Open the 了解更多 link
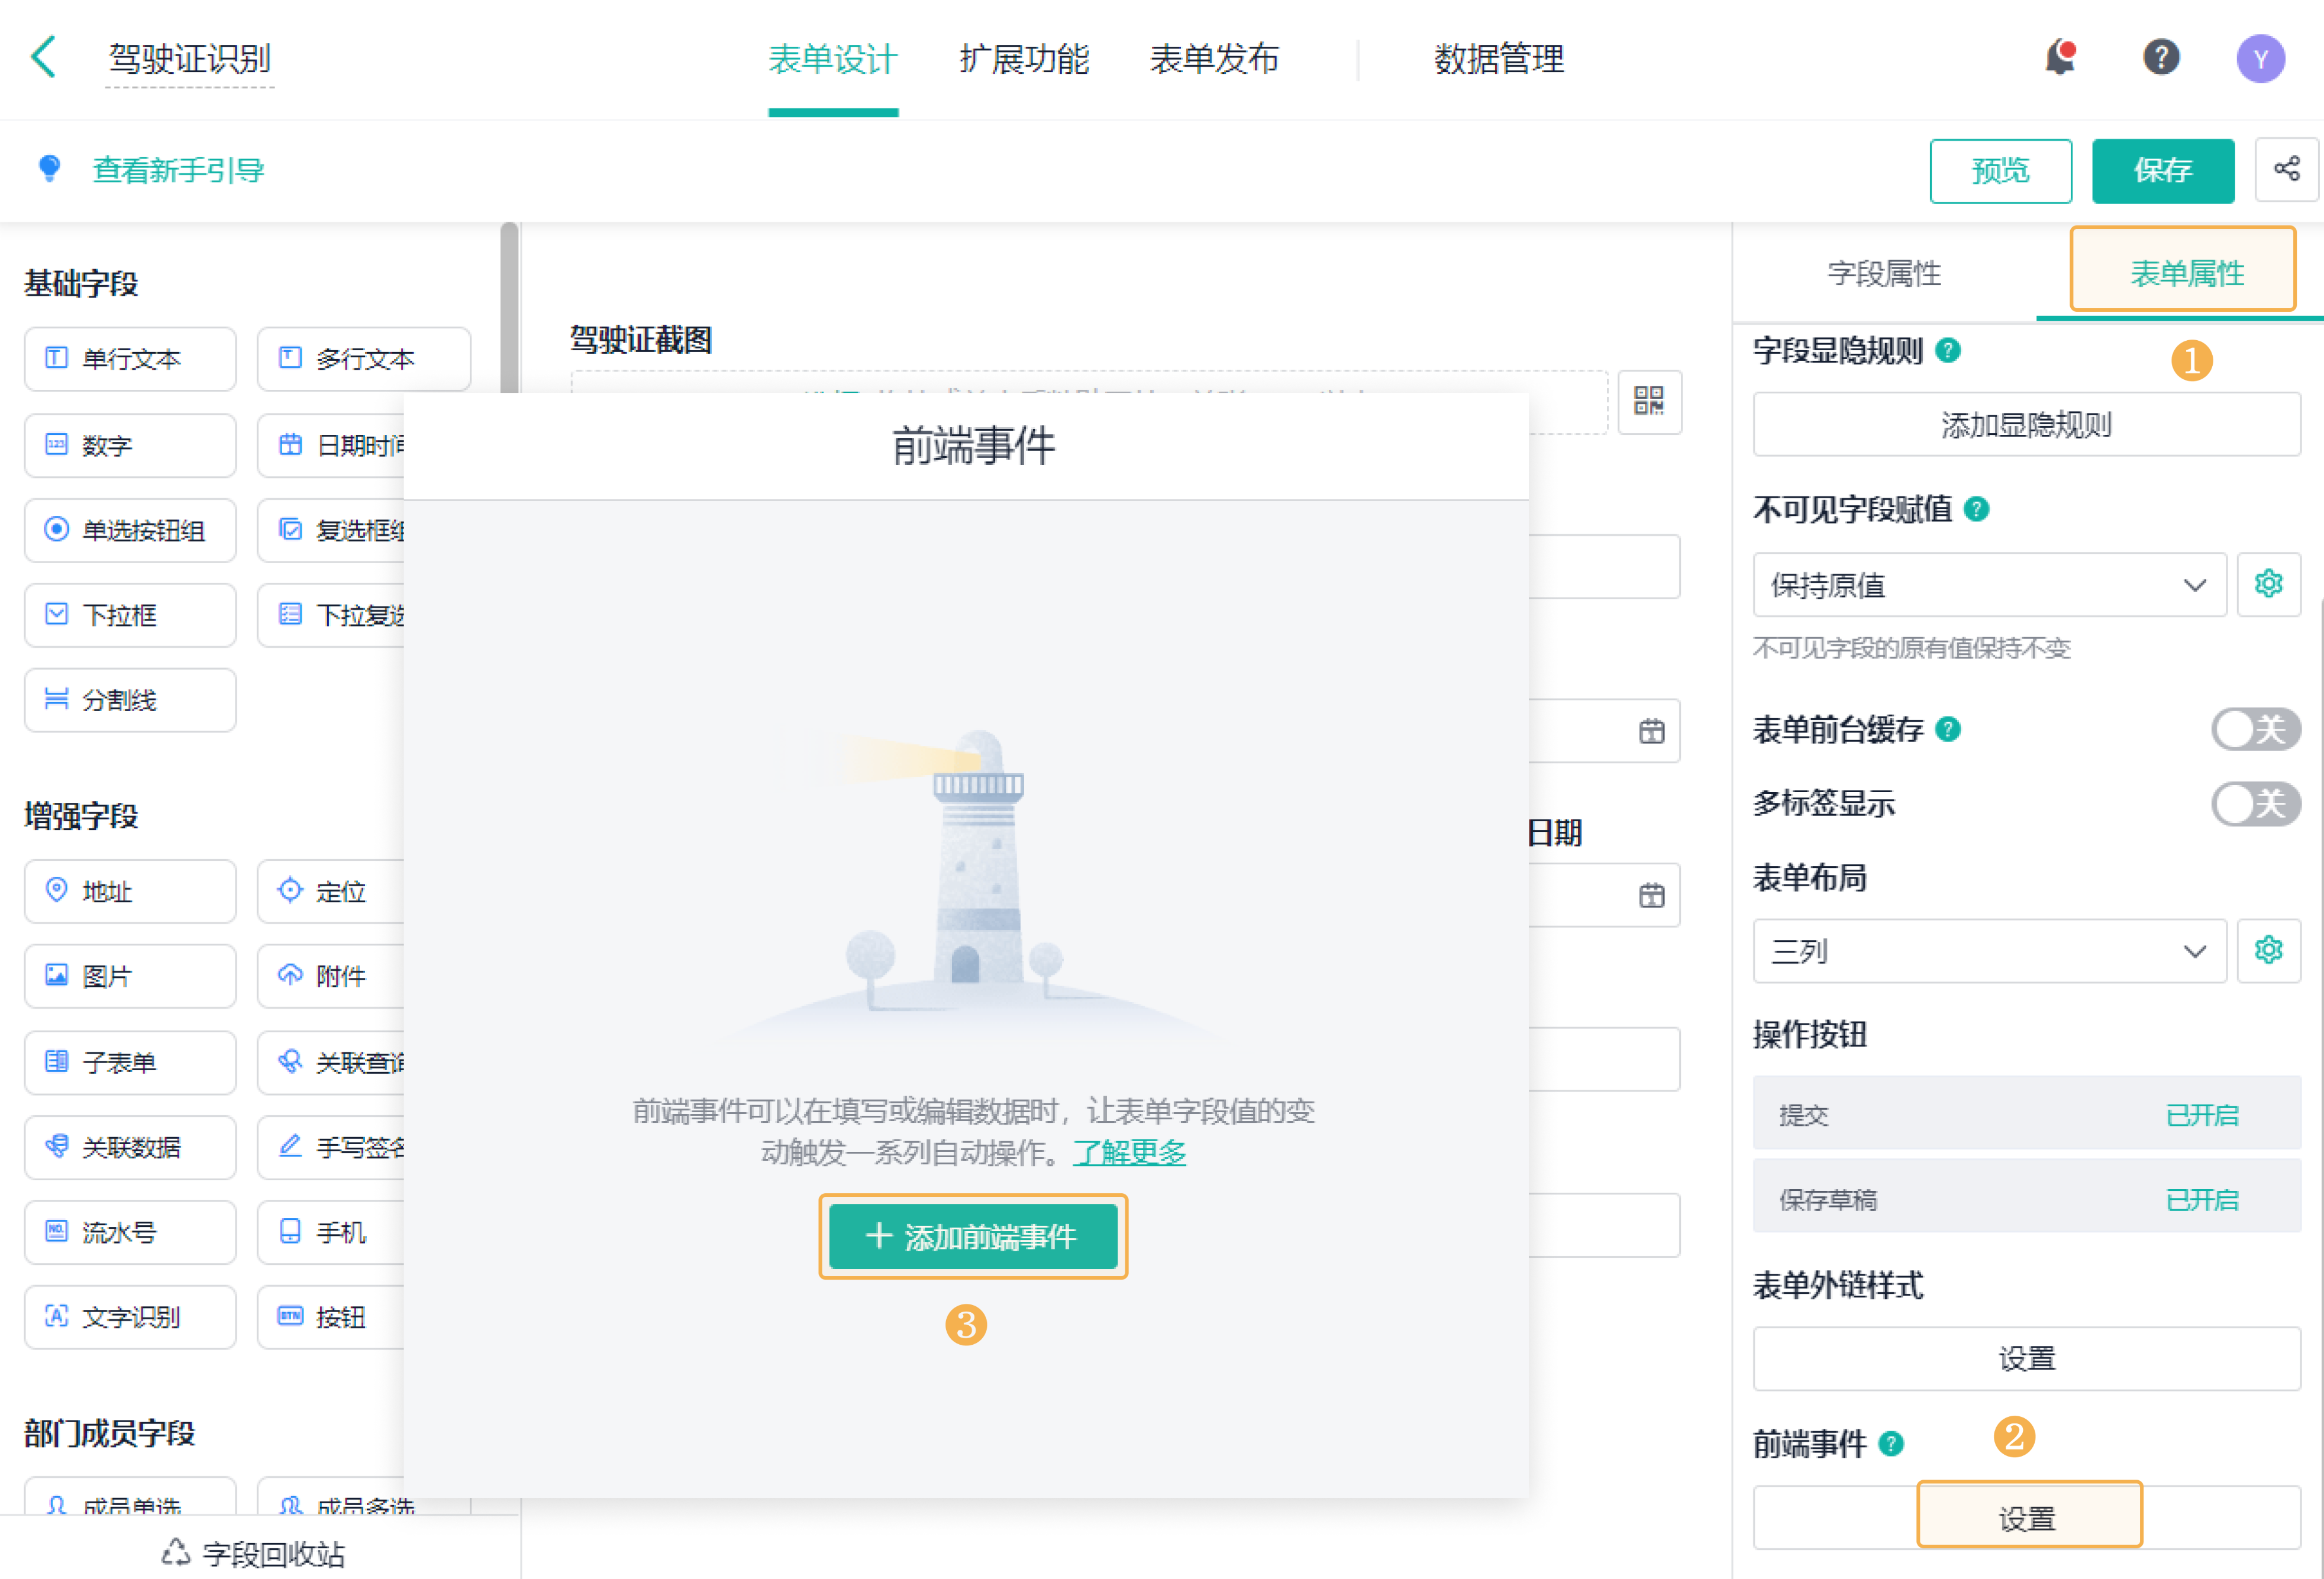Screen dimensions: 2324x1579 pyautogui.click(x=1129, y=1152)
